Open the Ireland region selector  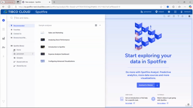click(x=160, y=12)
